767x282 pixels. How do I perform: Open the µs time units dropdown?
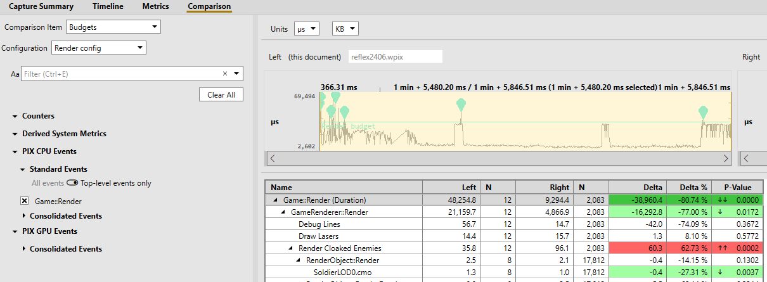pyautogui.click(x=306, y=29)
